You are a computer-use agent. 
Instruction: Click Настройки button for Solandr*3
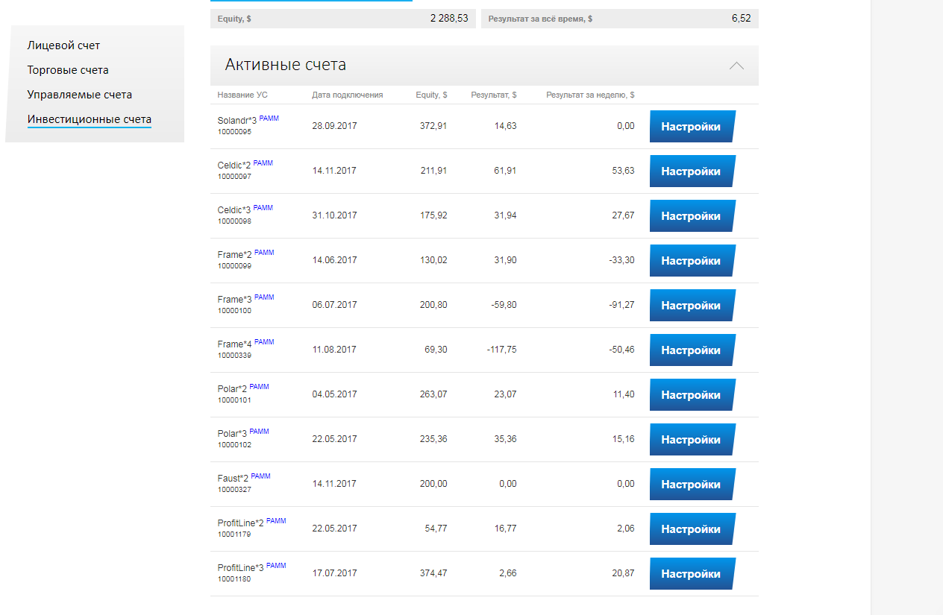click(x=692, y=127)
